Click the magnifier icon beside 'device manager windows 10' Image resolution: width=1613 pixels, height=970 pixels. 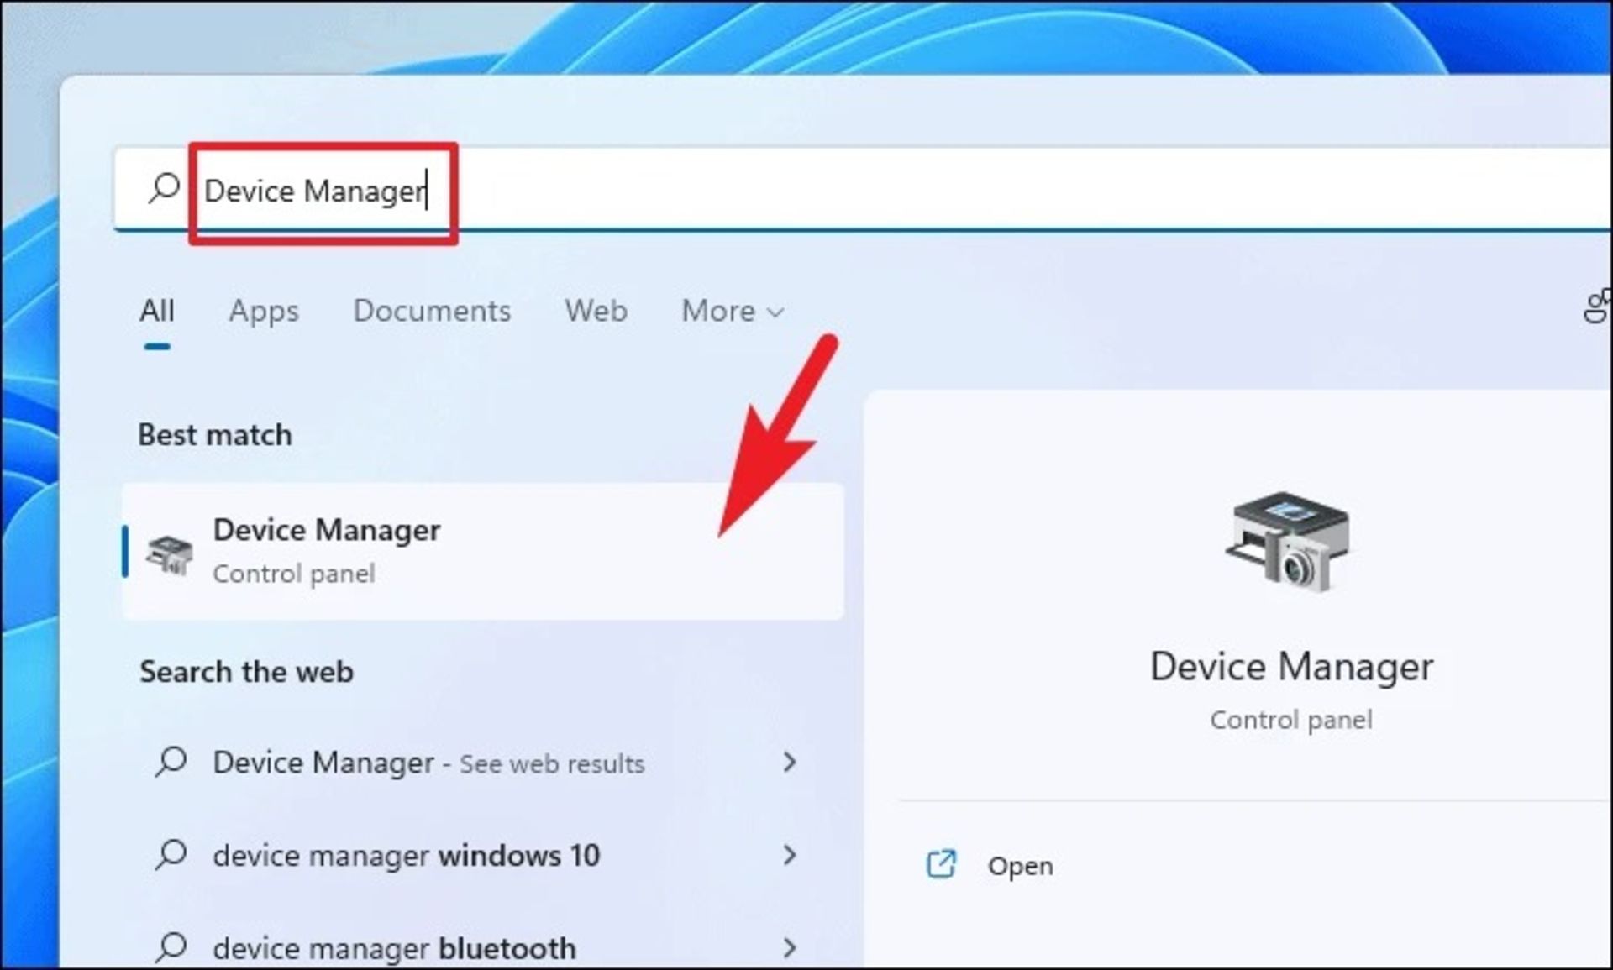tap(171, 855)
